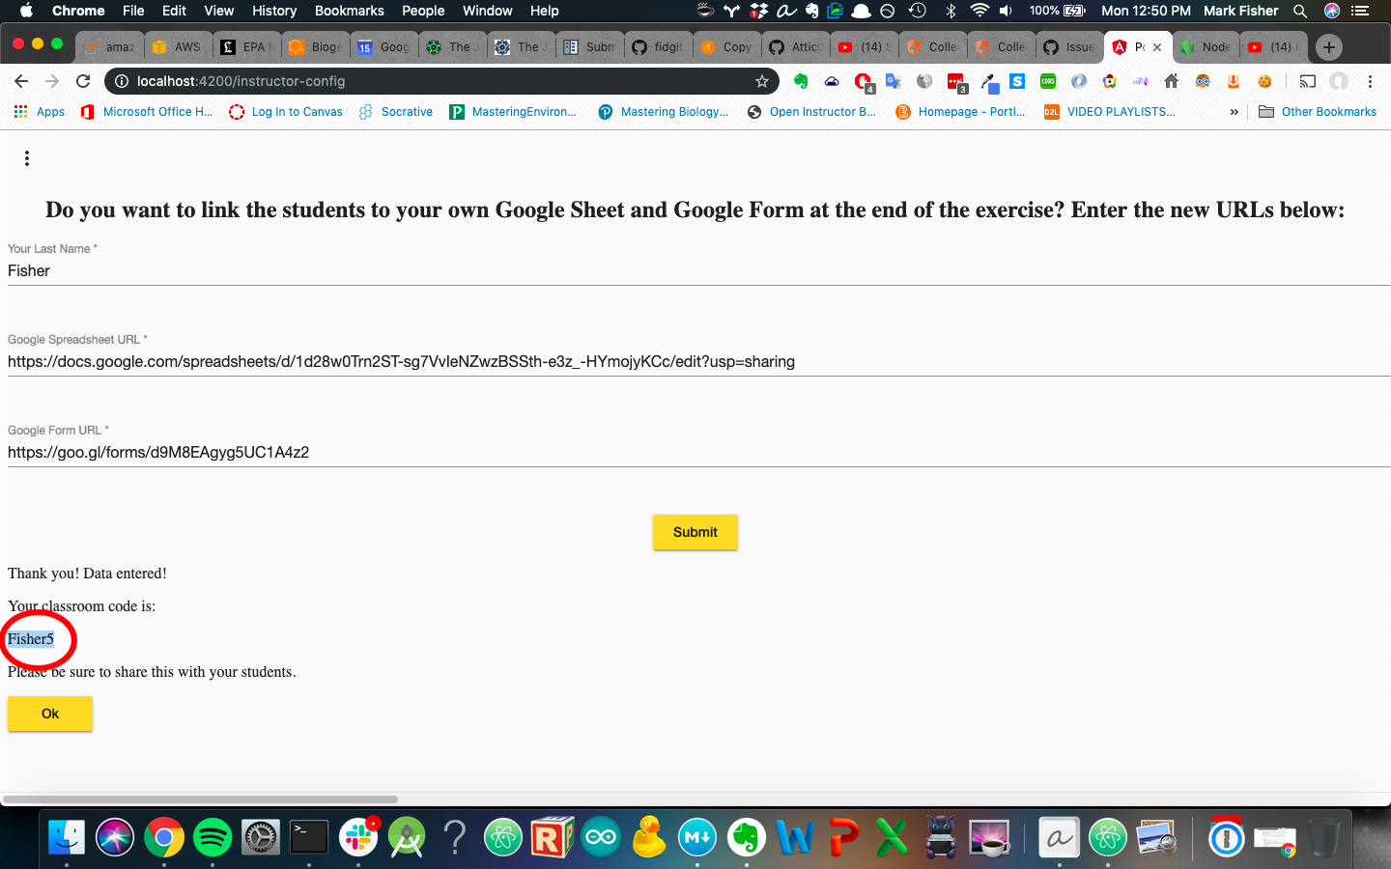This screenshot has width=1391, height=869.
Task: Click the Bluetooth icon in the menu bar
Action: (950, 11)
